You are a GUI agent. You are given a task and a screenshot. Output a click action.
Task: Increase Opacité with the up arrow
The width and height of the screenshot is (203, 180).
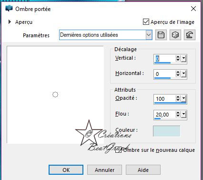178,97
